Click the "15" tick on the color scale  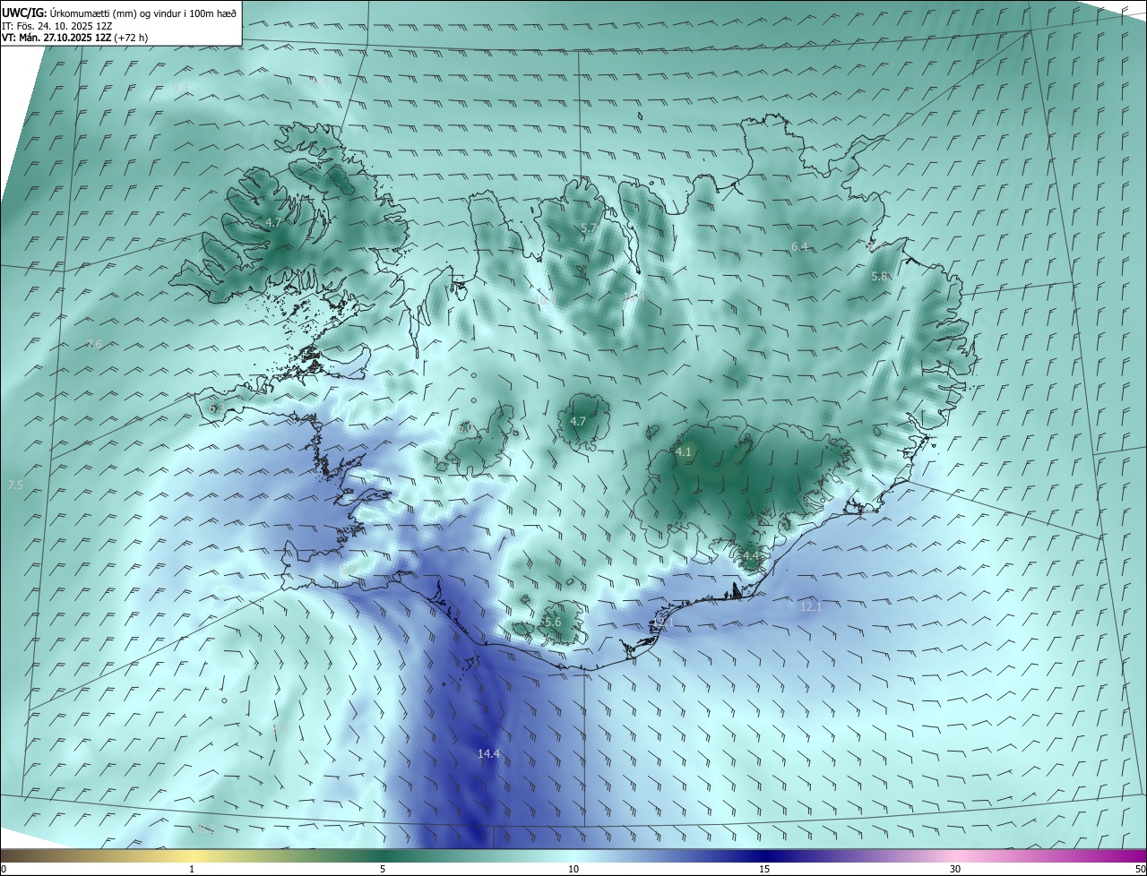click(x=764, y=869)
